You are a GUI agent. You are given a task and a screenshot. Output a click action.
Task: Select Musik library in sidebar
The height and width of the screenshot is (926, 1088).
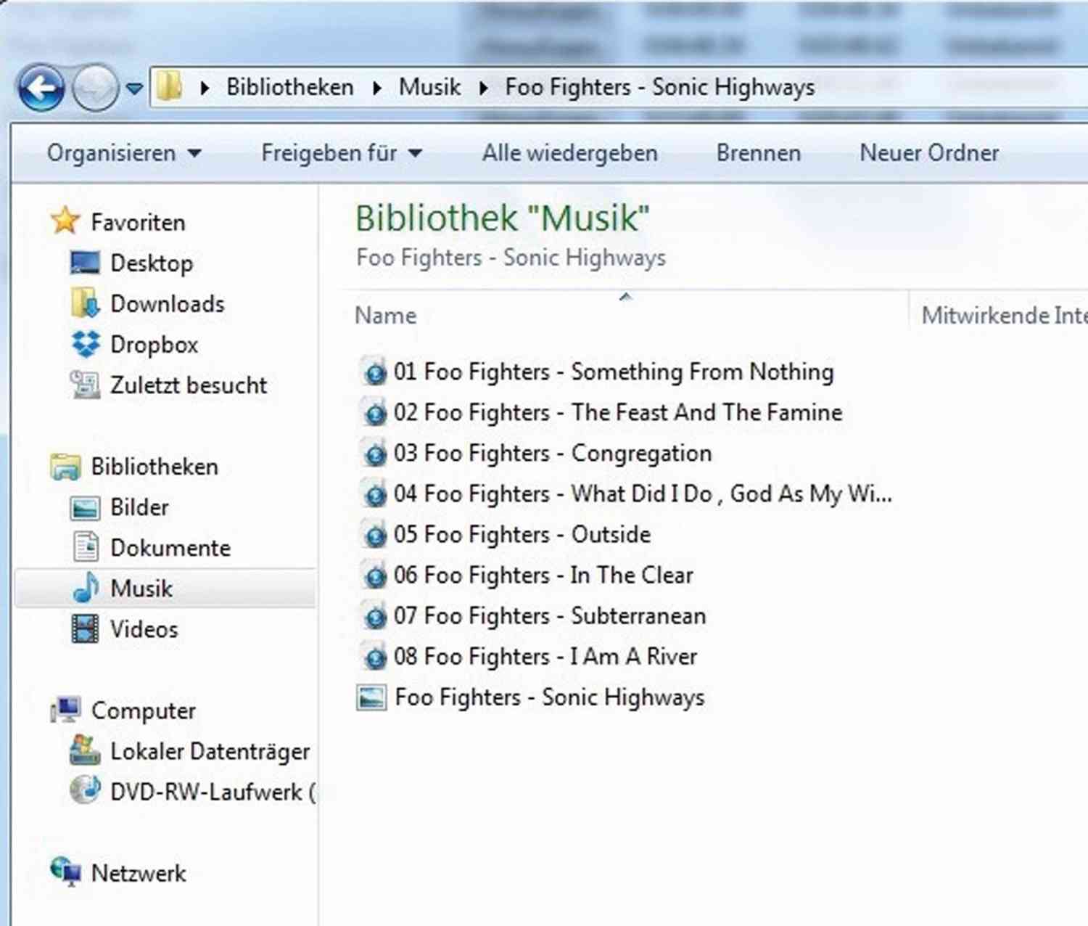141,589
